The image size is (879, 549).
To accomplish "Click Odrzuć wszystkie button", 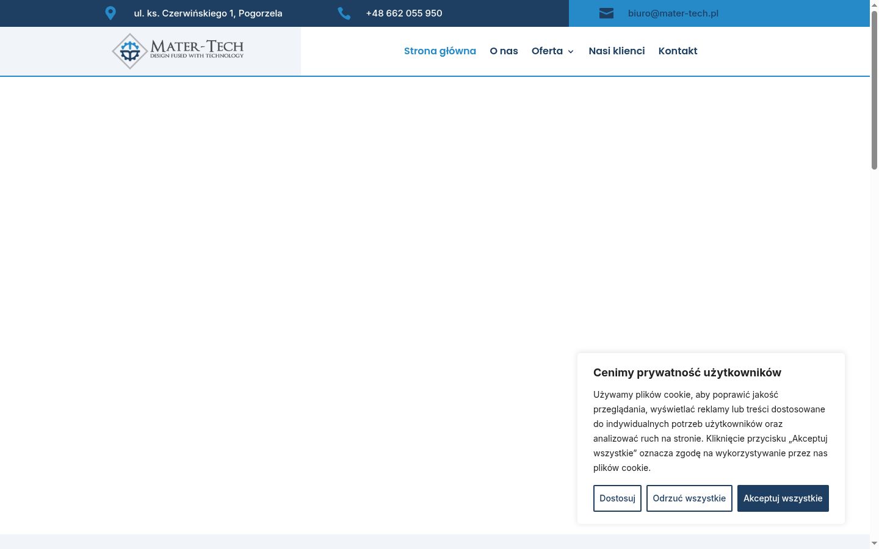I will click(x=689, y=498).
